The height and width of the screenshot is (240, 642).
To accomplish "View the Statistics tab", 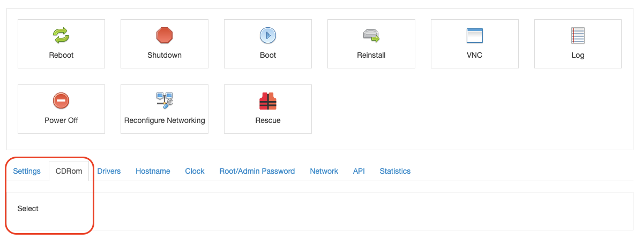I will click(x=395, y=171).
